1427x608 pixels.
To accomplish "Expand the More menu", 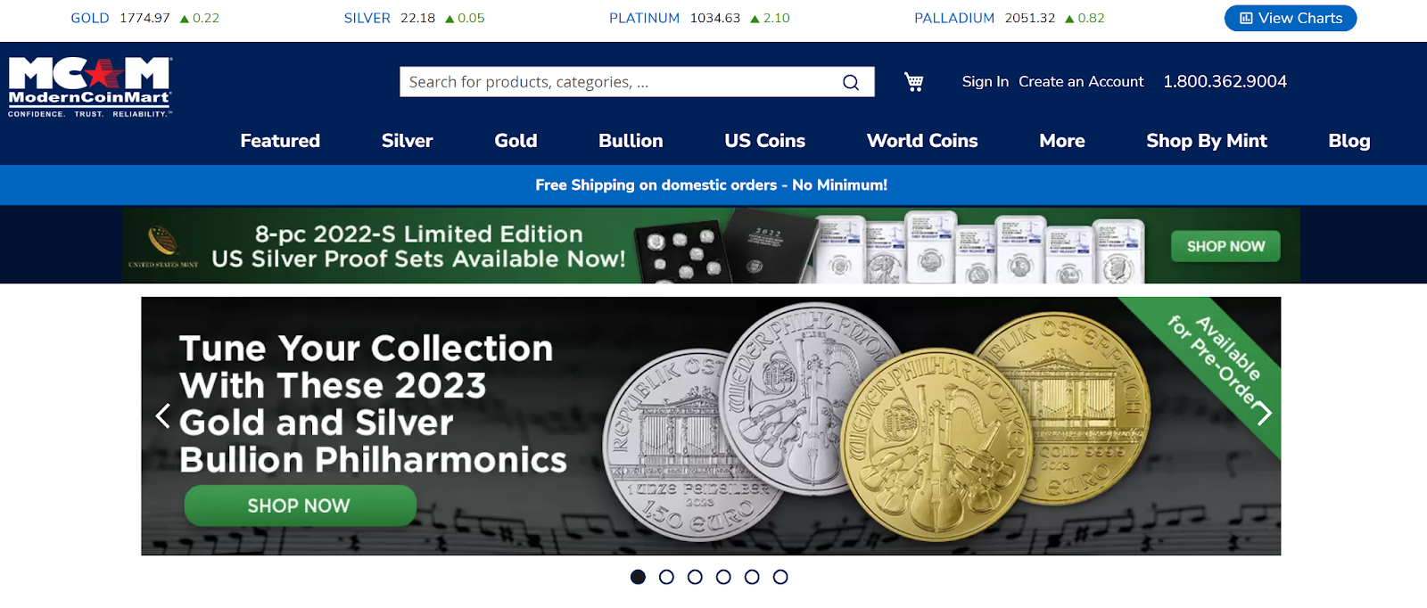I will point(1062,141).
